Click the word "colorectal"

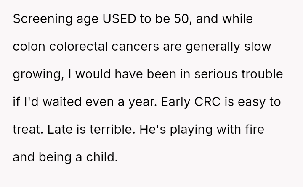(79, 47)
